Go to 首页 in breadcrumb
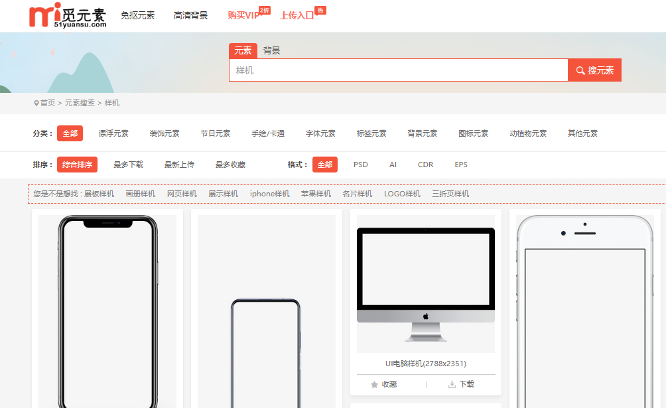 [x=48, y=103]
